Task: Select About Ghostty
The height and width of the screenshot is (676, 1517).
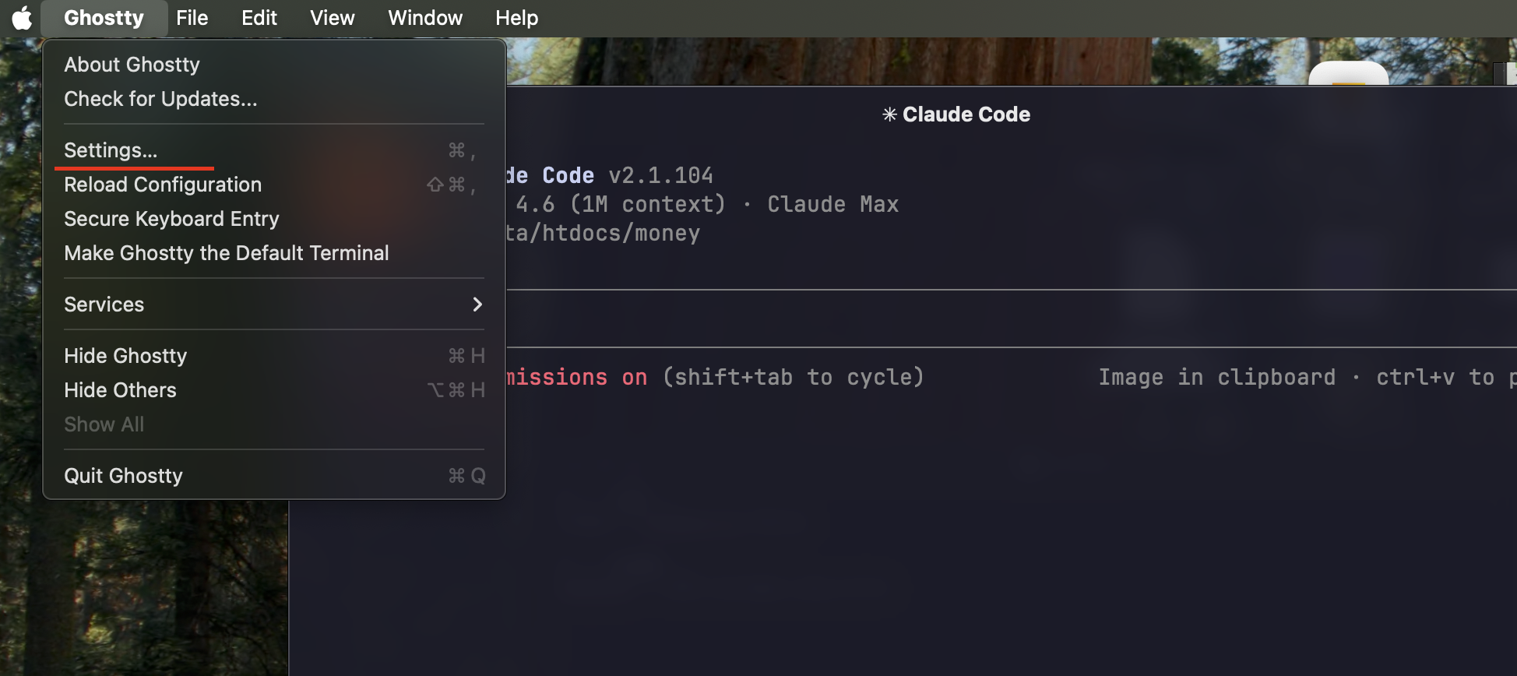Action: (x=132, y=65)
